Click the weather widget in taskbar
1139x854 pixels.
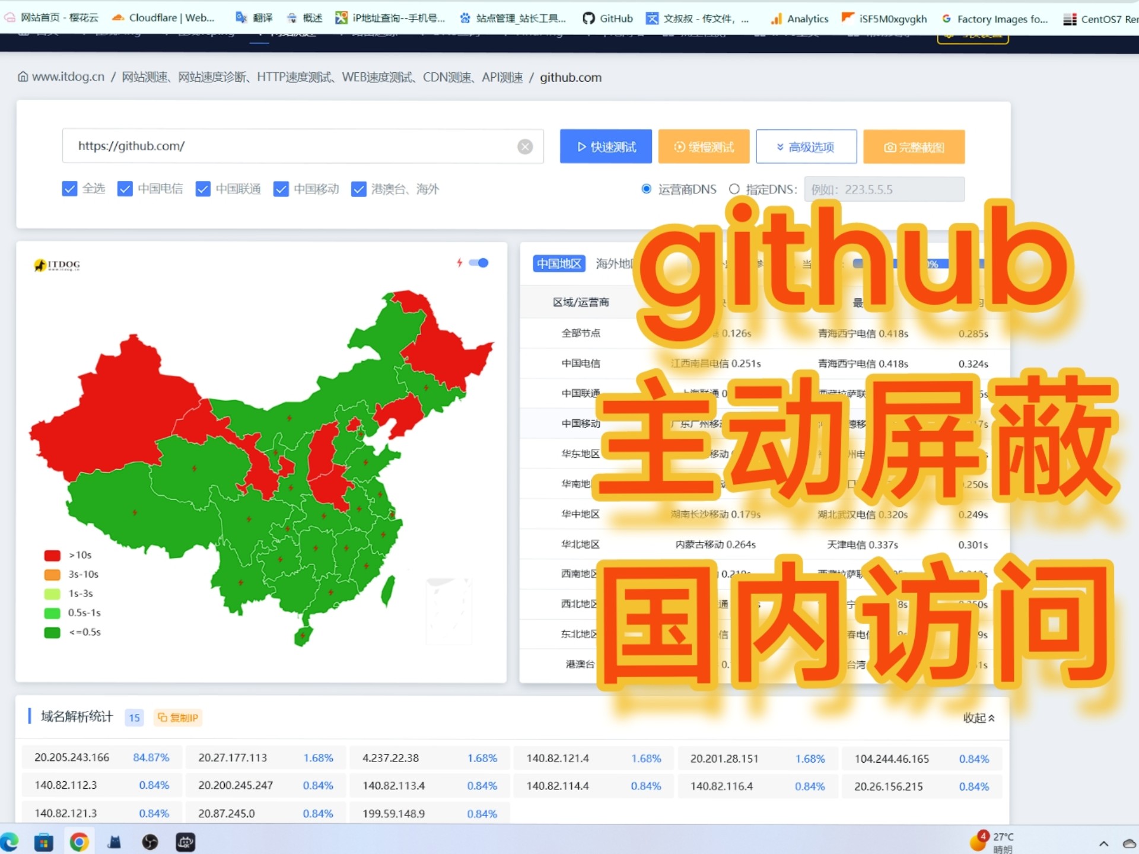(992, 842)
